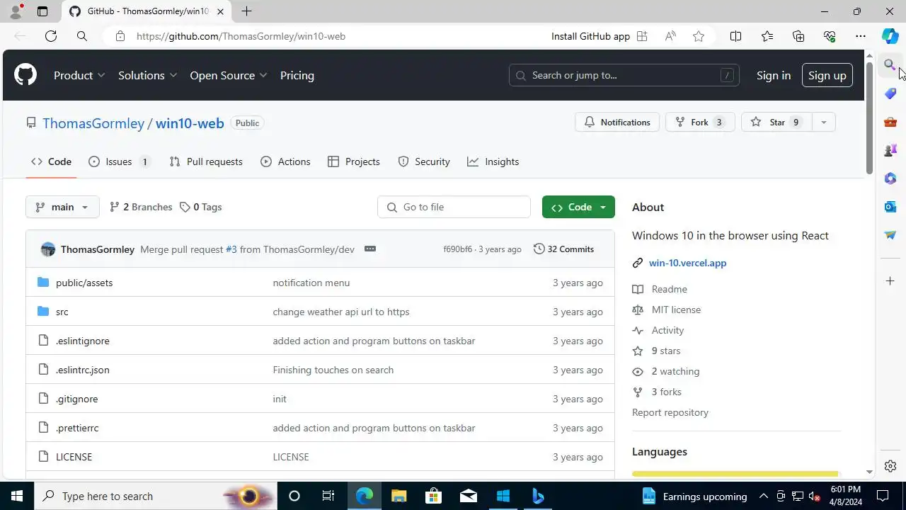
Task: Click Go to file search field
Action: click(x=454, y=207)
